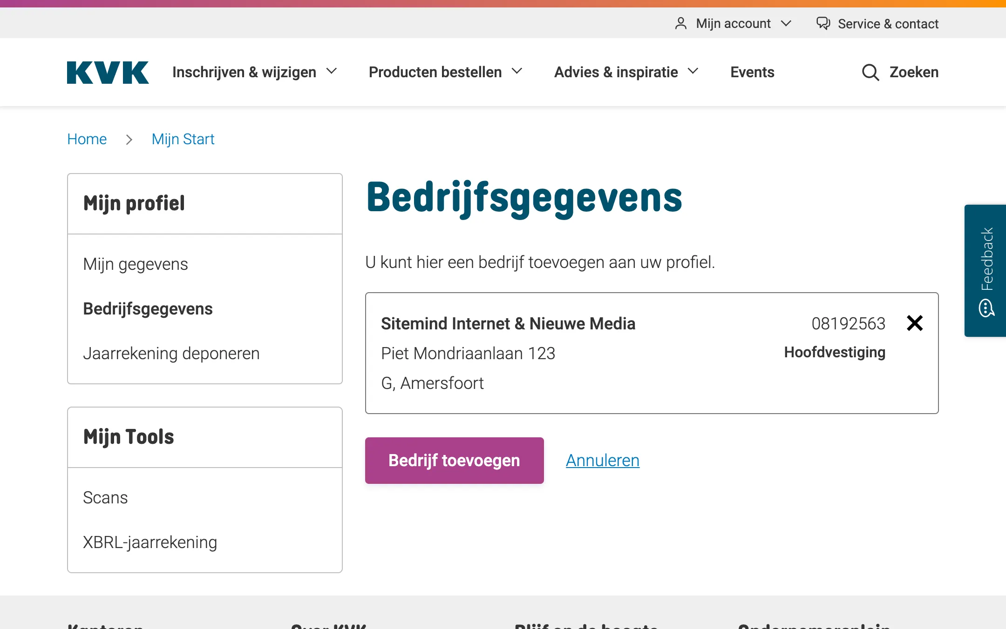Open Mijn gegevens in sidebar

coord(136,264)
